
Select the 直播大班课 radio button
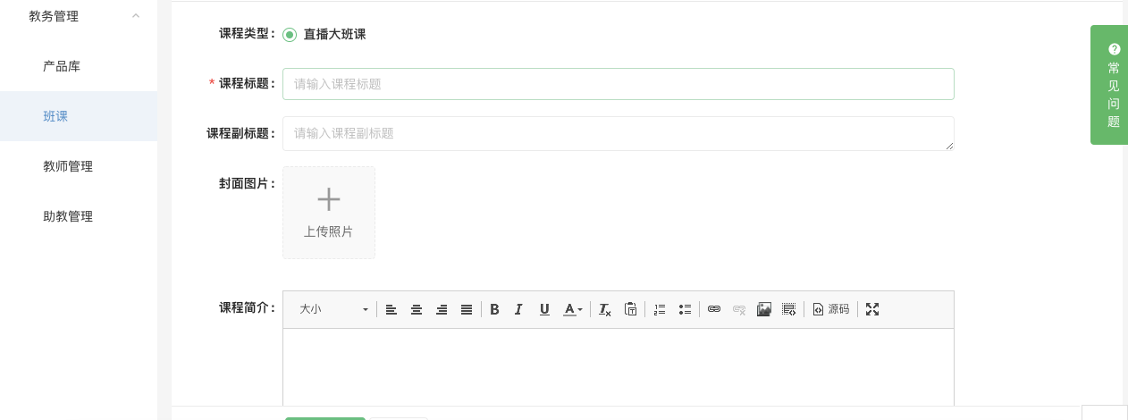click(x=290, y=35)
